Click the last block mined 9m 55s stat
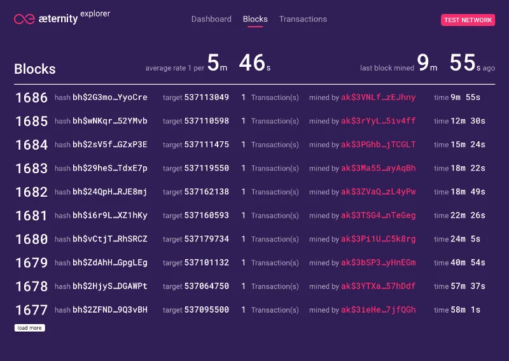The width and height of the screenshot is (509, 361). pyautogui.click(x=428, y=63)
